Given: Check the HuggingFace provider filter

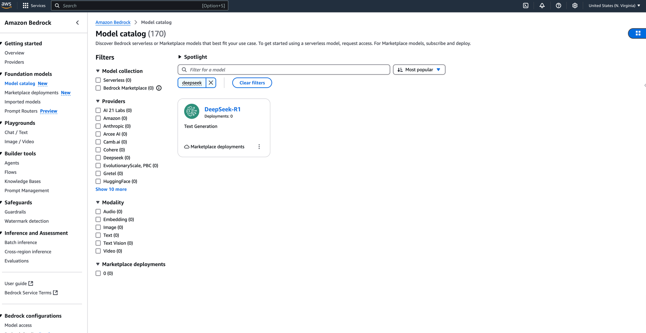Looking at the screenshot, I should (x=98, y=181).
